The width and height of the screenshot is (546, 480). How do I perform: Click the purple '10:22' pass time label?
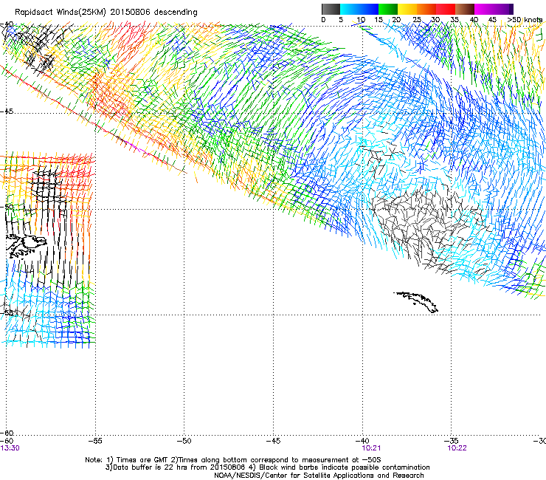[457, 448]
